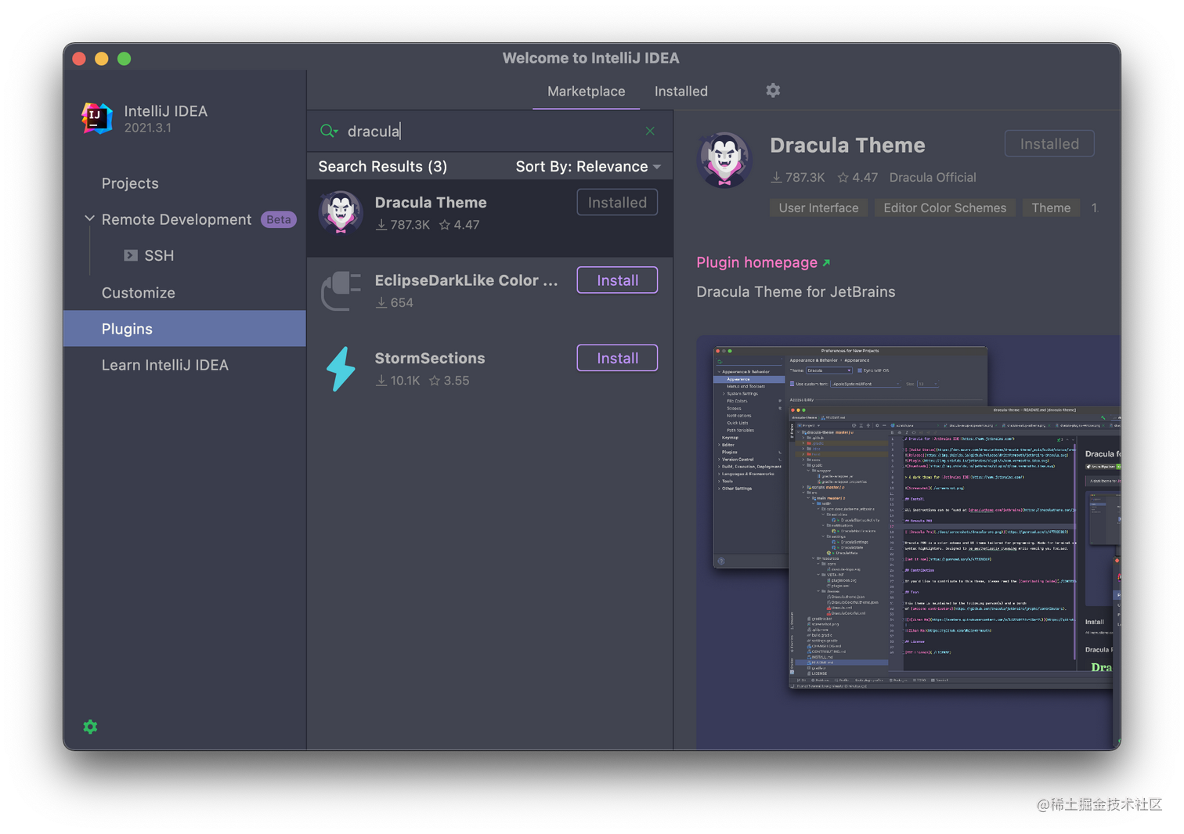Focus the plugin search field containing dracula
The image size is (1184, 834).
click(x=489, y=131)
